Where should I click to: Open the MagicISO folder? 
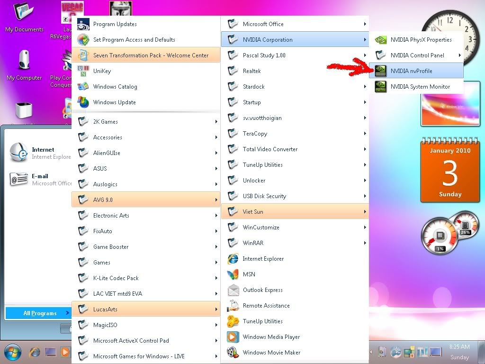(x=146, y=325)
